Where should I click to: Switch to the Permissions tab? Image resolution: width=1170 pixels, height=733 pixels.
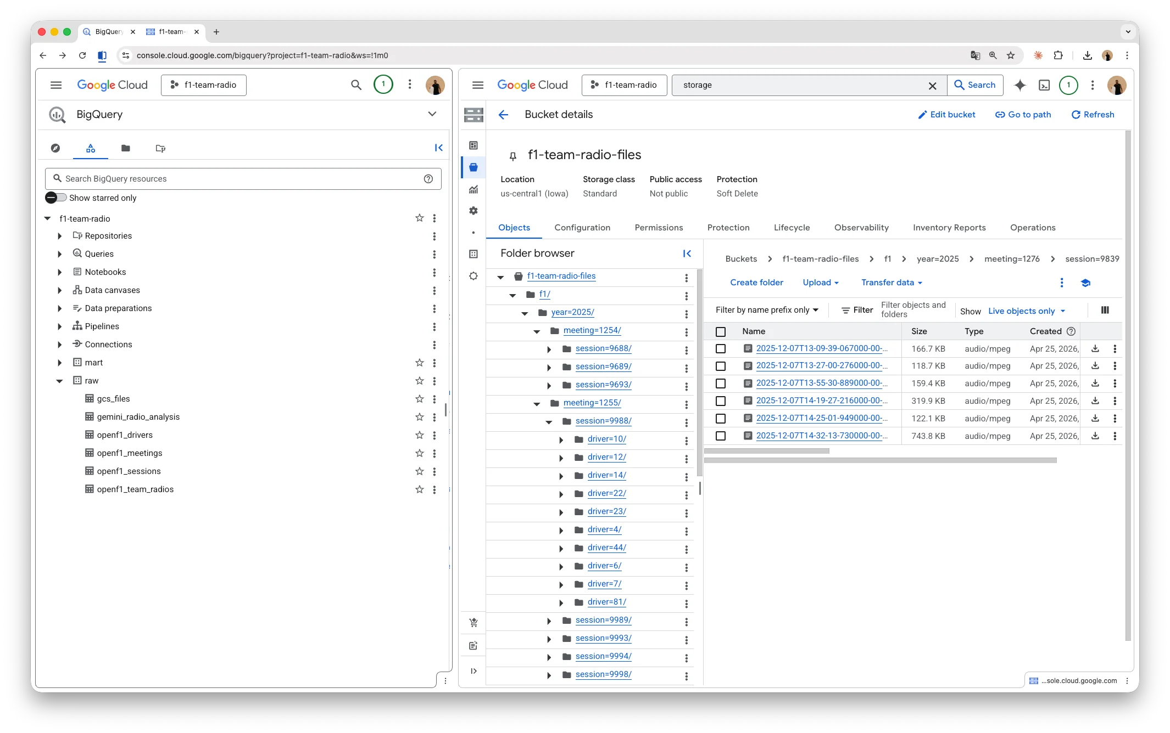pyautogui.click(x=659, y=228)
